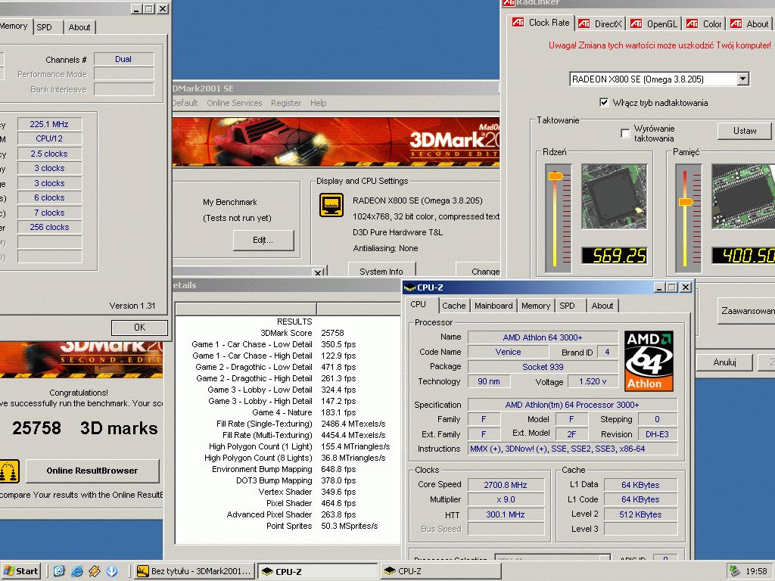Image resolution: width=775 pixels, height=581 pixels.
Task: Click the Voltage value 1.520 v
Action: [x=593, y=381]
